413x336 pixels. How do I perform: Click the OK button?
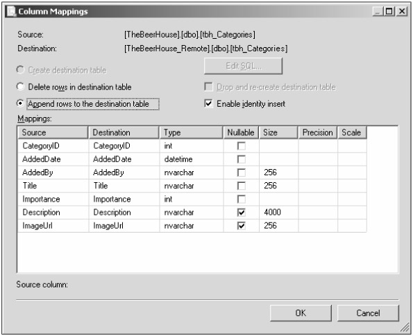click(x=301, y=313)
